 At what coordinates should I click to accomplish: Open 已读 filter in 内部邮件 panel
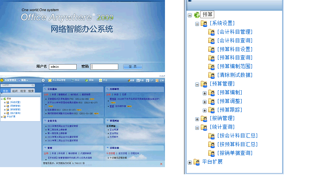pyautogui.click(x=124, y=94)
